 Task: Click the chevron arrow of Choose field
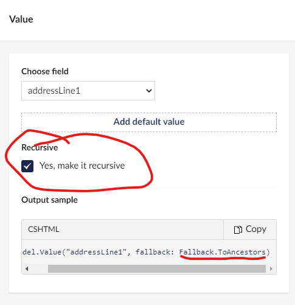click(x=149, y=91)
